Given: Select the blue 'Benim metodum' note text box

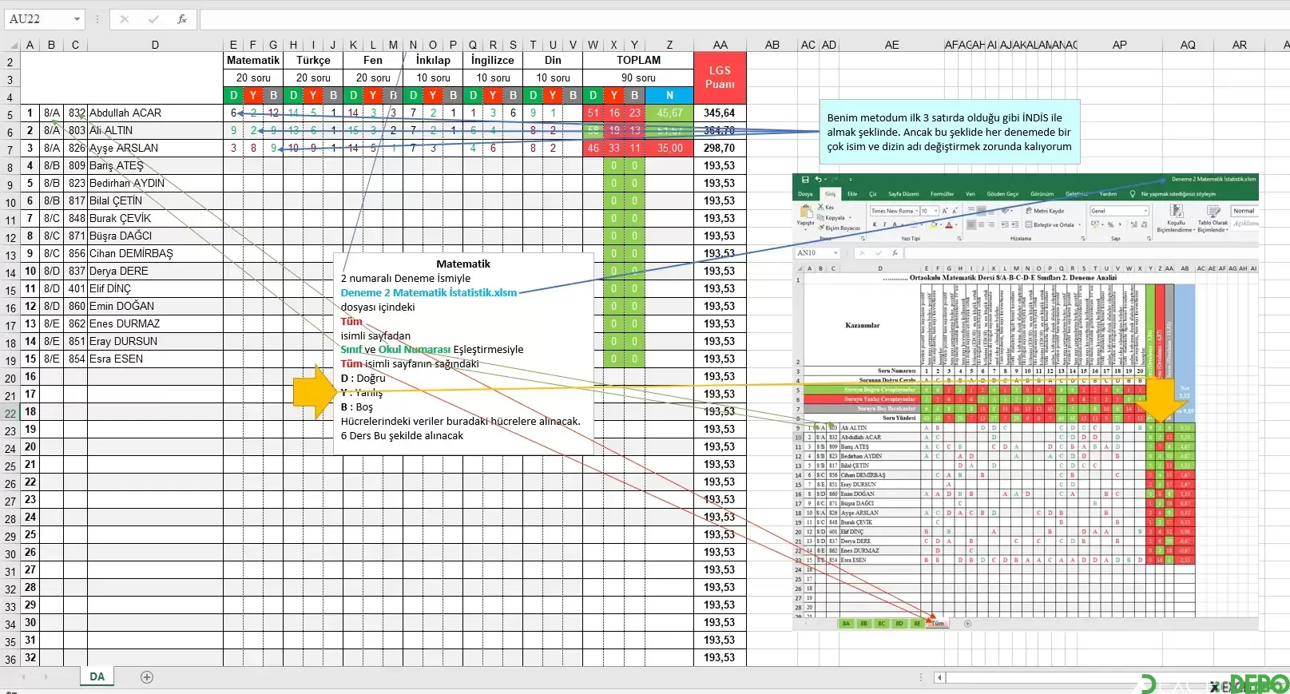Looking at the screenshot, I should coord(950,132).
